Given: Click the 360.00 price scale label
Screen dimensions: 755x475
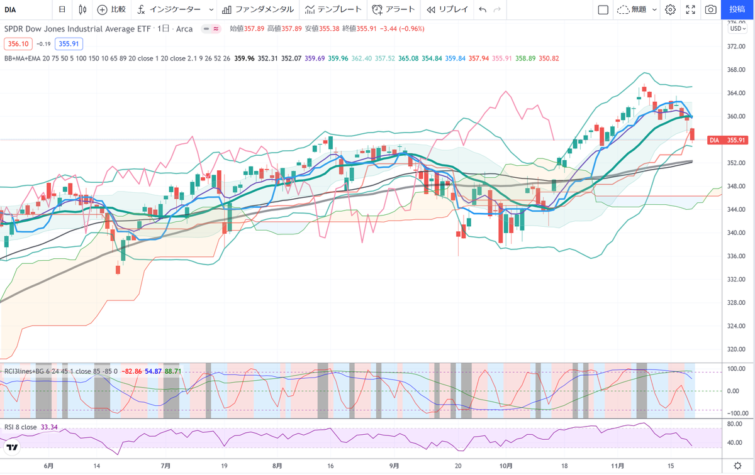Looking at the screenshot, I should pos(735,116).
